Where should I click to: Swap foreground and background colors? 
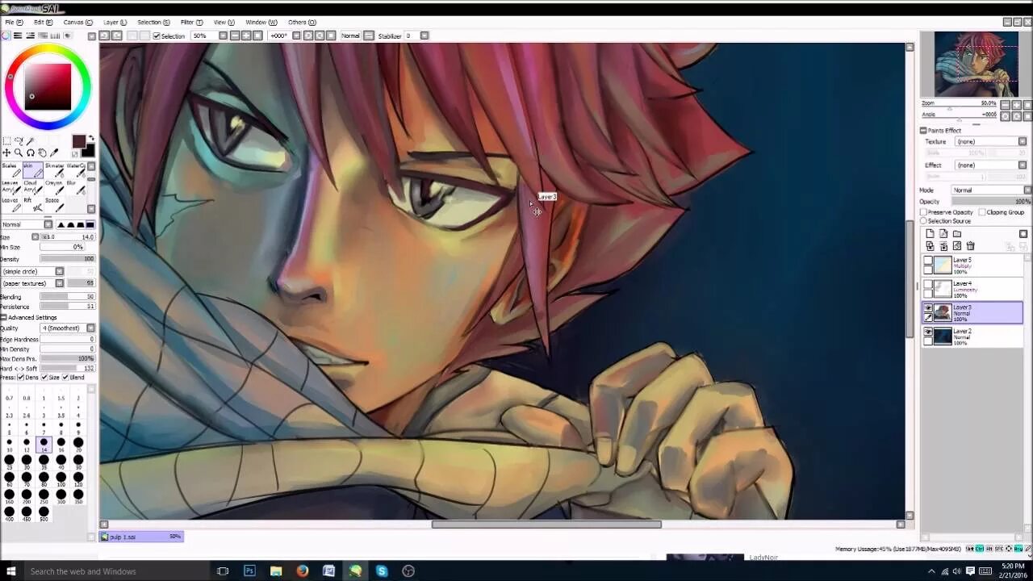[x=91, y=138]
